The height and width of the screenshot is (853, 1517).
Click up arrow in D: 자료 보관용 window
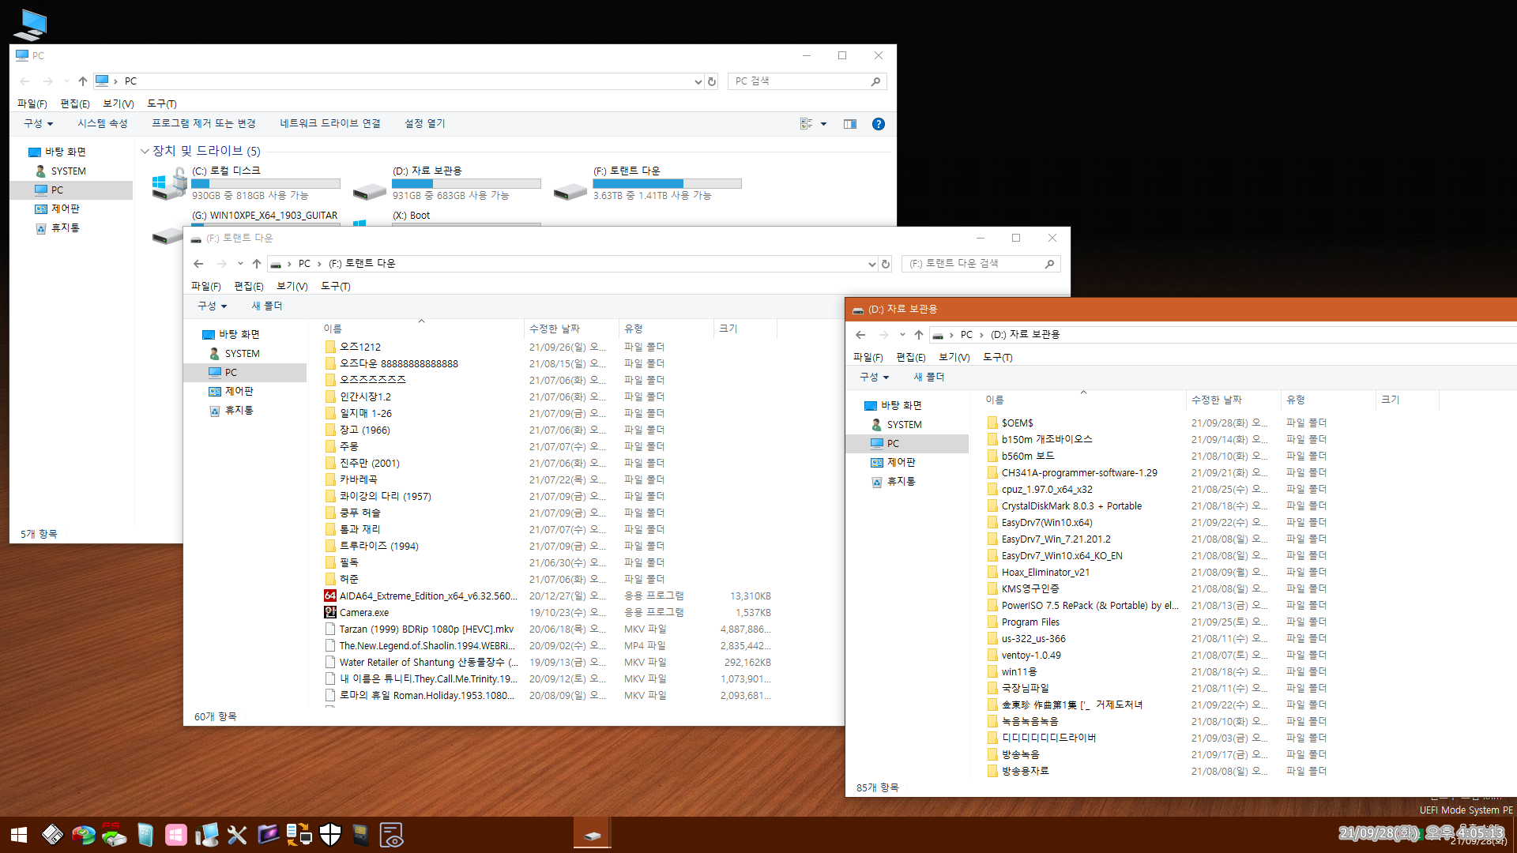918,335
